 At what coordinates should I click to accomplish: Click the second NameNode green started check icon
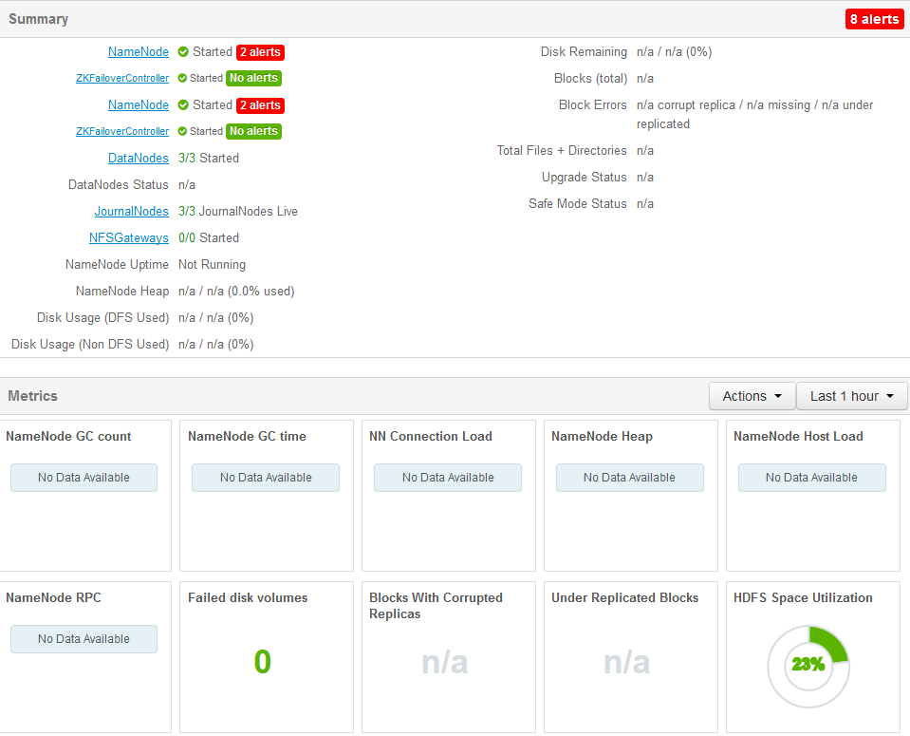coord(183,105)
